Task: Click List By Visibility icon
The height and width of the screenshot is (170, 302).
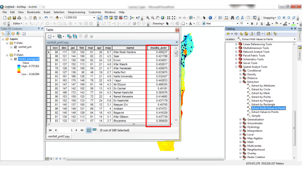Action: tap(13, 34)
